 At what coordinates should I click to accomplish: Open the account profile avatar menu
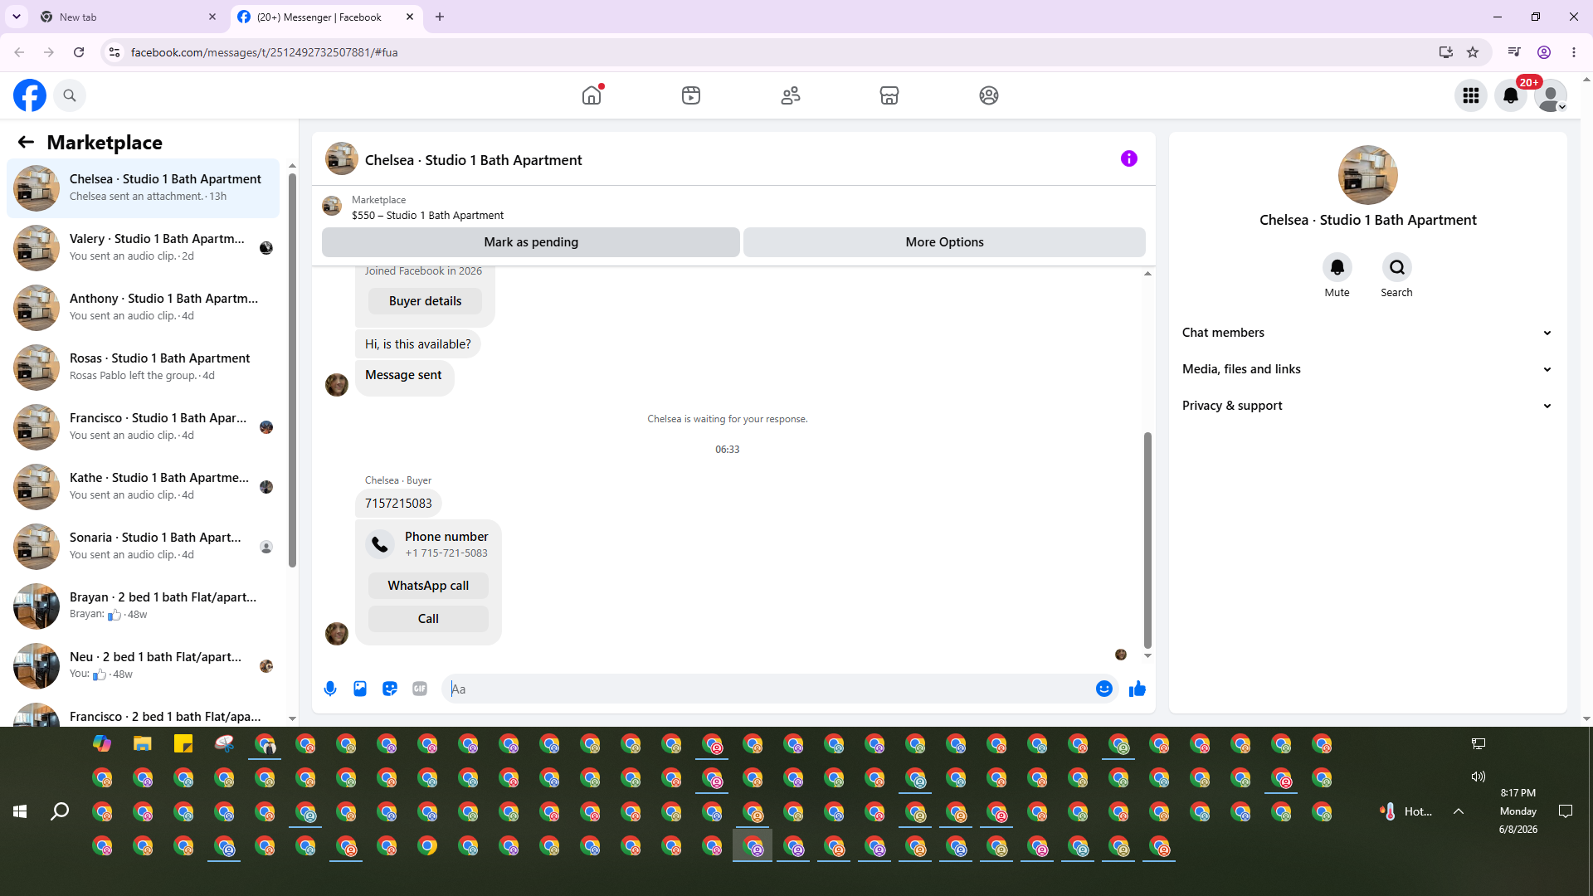(x=1551, y=95)
